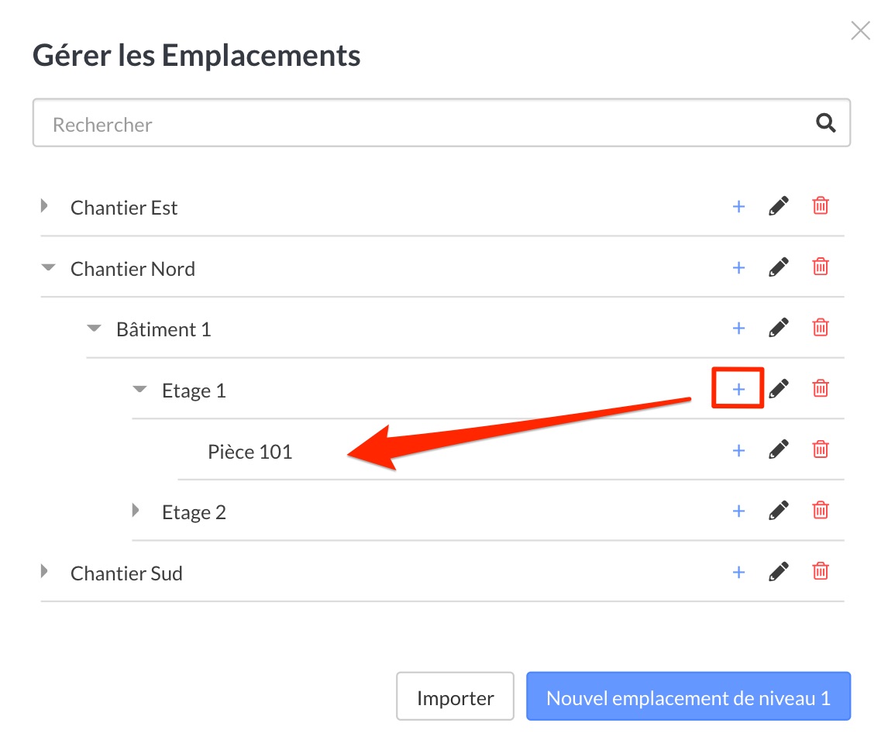This screenshot has height=747, width=888.
Task: Click the Importer button
Action: (456, 697)
